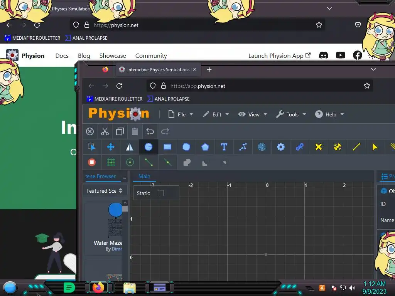
Task: Open File Explorer from the taskbar
Action: point(130,288)
